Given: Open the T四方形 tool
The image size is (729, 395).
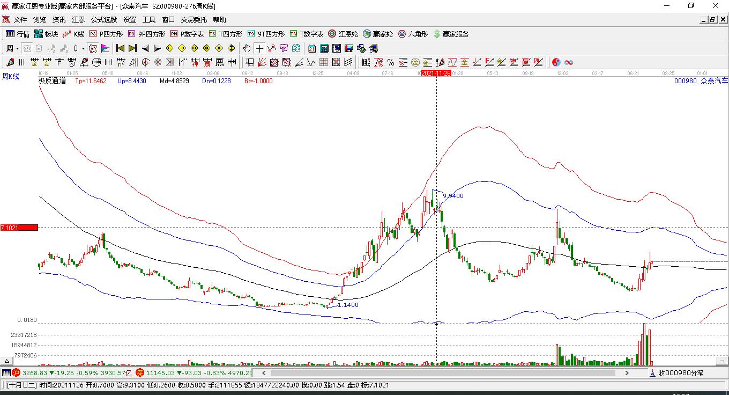Looking at the screenshot, I should [x=225, y=34].
